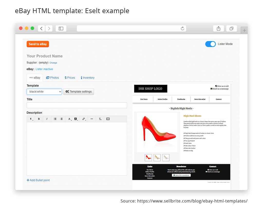
Task: Open the browser share button
Action: [x=218, y=28]
